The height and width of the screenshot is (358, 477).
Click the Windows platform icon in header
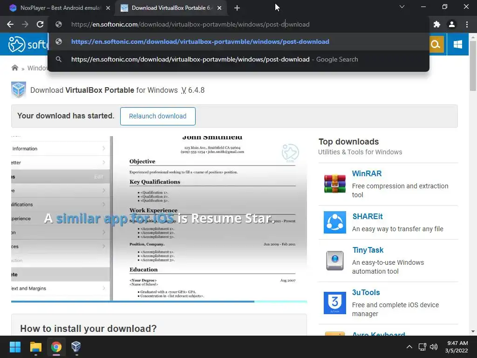click(457, 44)
